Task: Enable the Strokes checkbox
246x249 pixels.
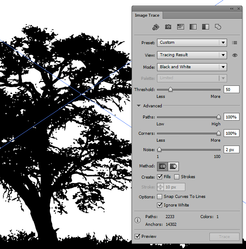Action: [x=177, y=177]
